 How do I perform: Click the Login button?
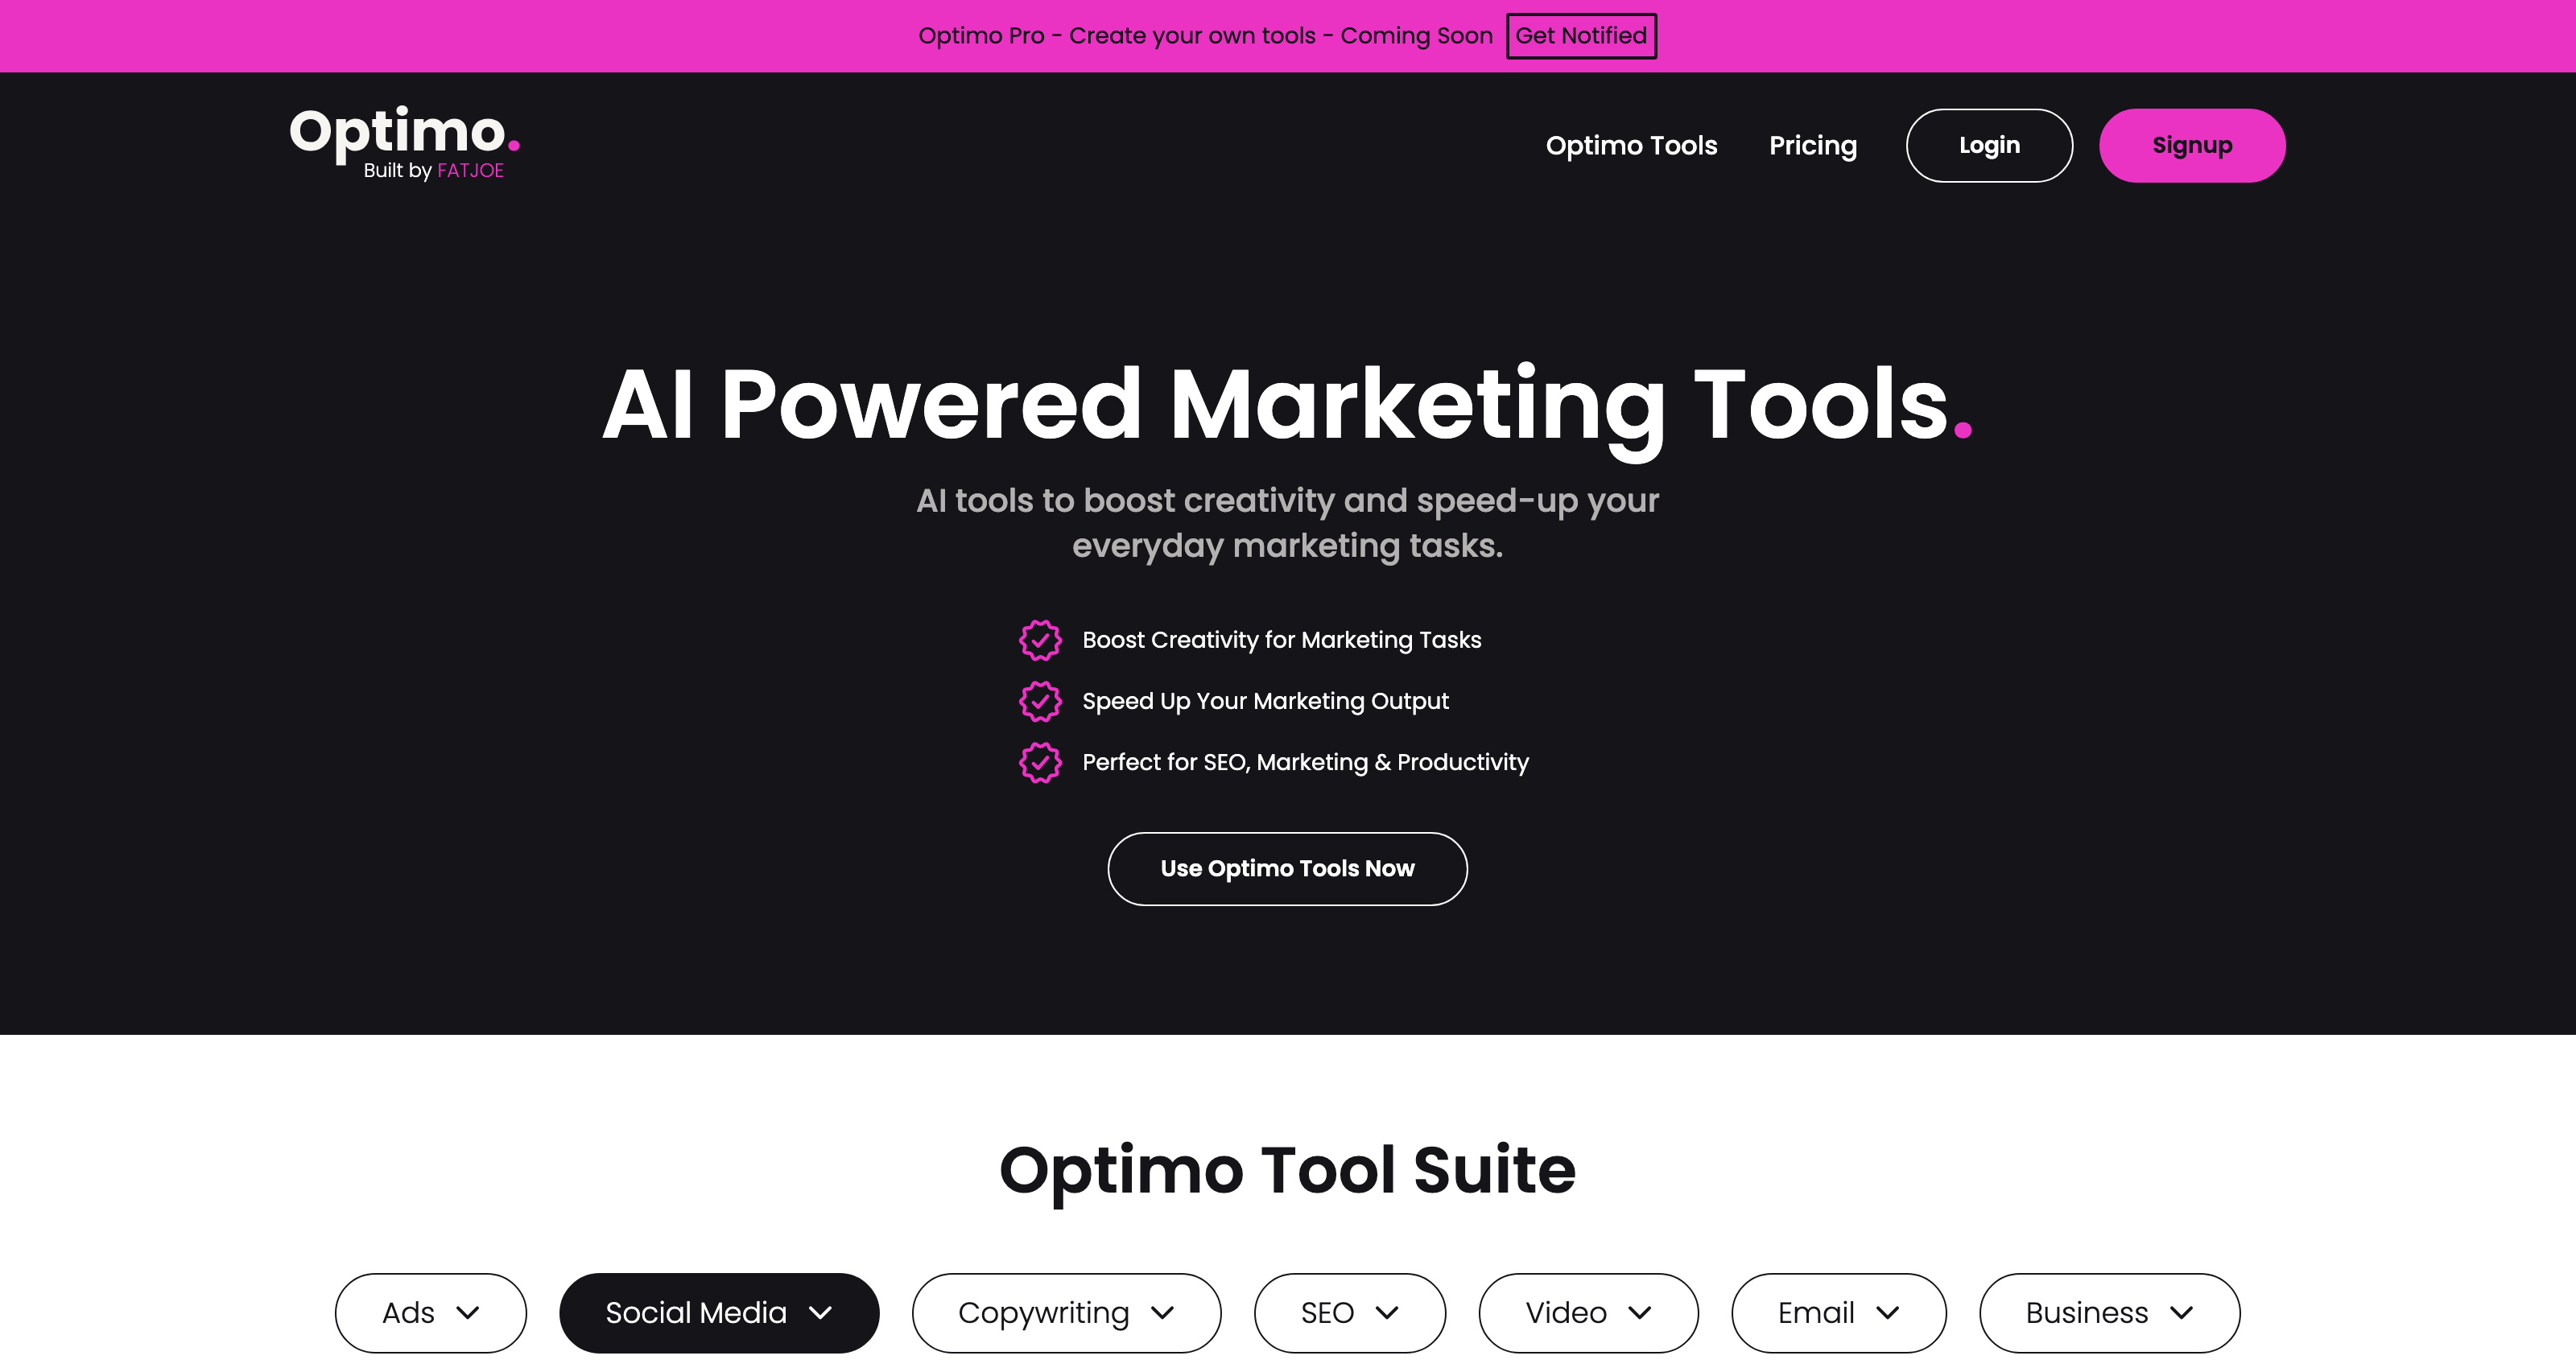pyautogui.click(x=1989, y=146)
